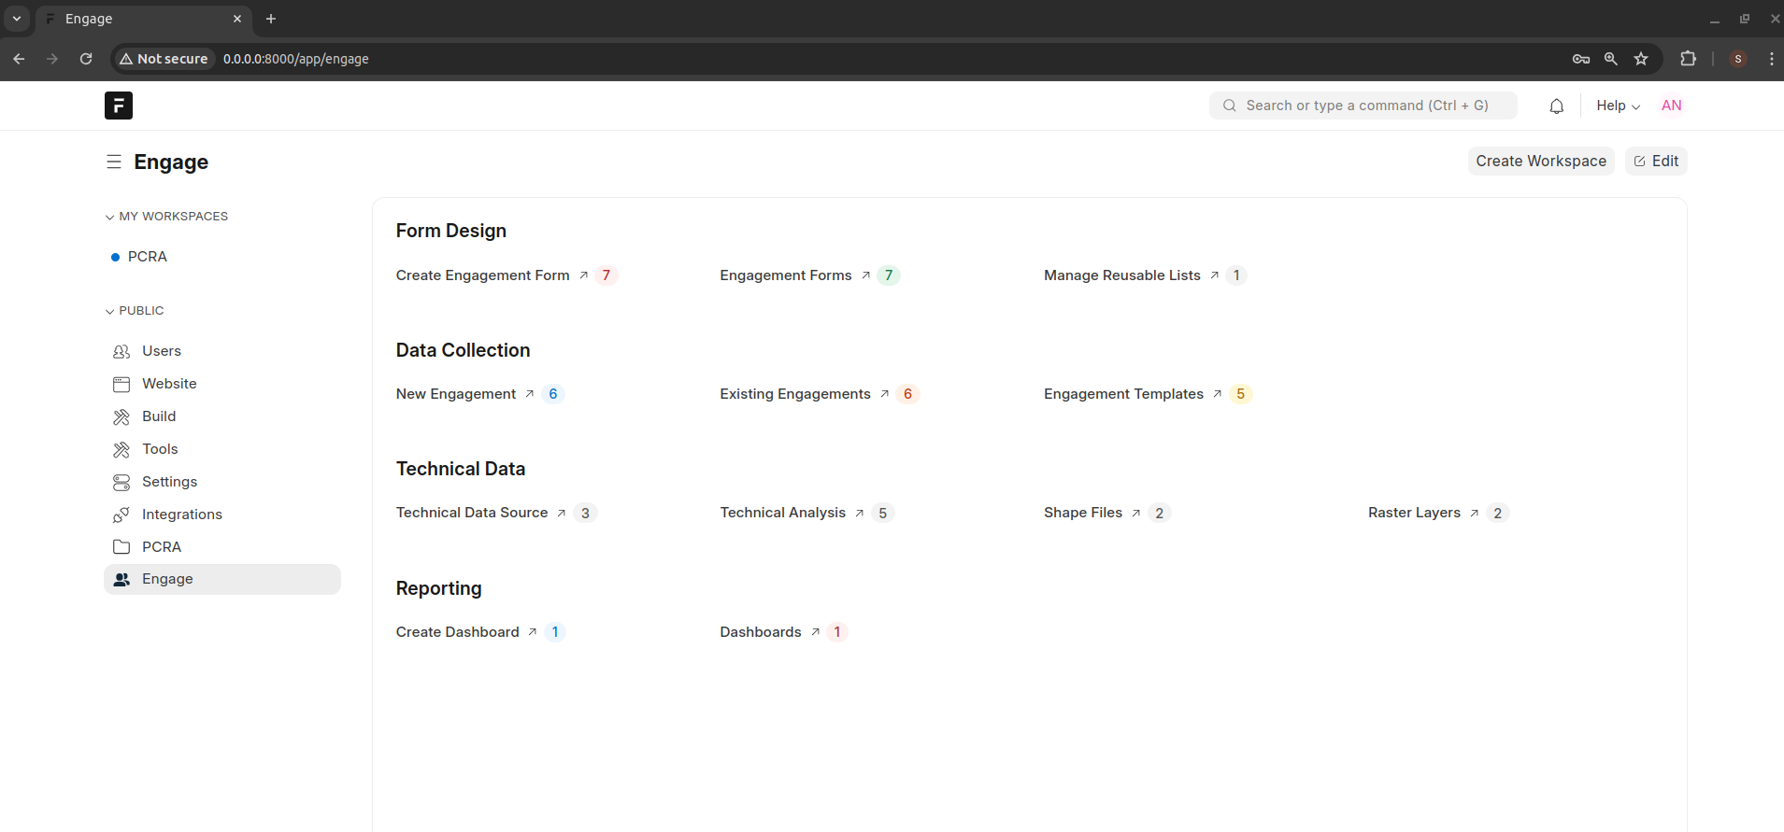The width and height of the screenshot is (1784, 832).
Task: Click the Integrations sidebar icon
Action: (121, 515)
